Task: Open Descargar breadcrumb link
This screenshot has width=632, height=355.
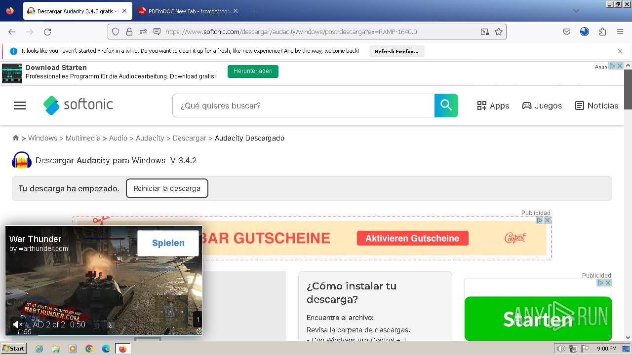Action: [189, 138]
